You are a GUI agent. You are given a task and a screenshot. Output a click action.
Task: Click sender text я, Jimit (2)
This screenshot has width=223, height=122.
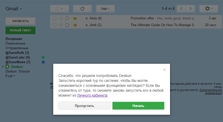pyautogui.click(x=93, y=25)
